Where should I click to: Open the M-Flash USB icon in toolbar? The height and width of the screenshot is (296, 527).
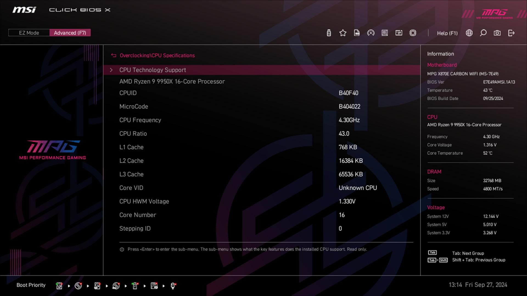[x=329, y=33]
